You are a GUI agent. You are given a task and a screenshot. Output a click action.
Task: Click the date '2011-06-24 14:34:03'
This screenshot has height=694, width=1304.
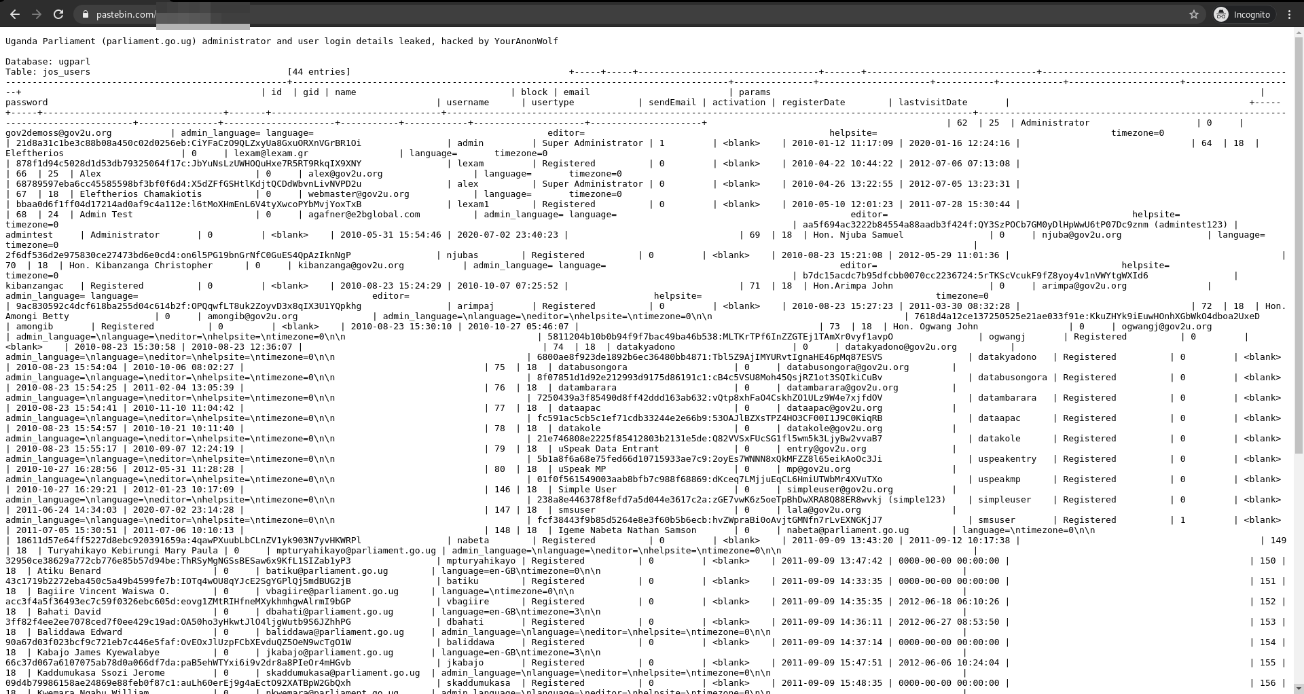(67, 510)
